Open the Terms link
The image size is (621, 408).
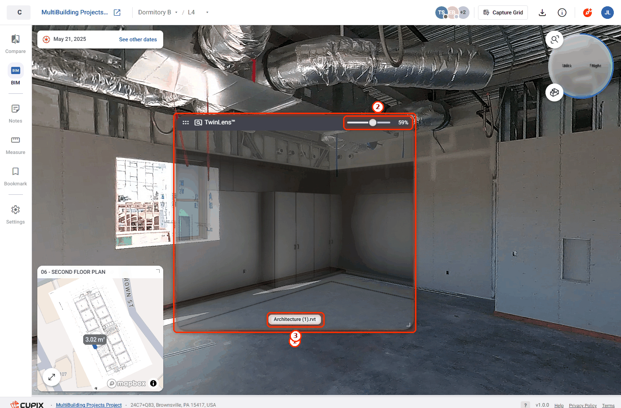(608, 405)
